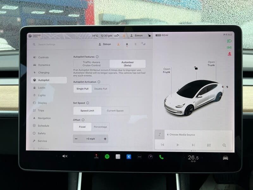Tap Open Trunk
Image resolution: width=253 pixels, height=190 pixels.
(211, 64)
